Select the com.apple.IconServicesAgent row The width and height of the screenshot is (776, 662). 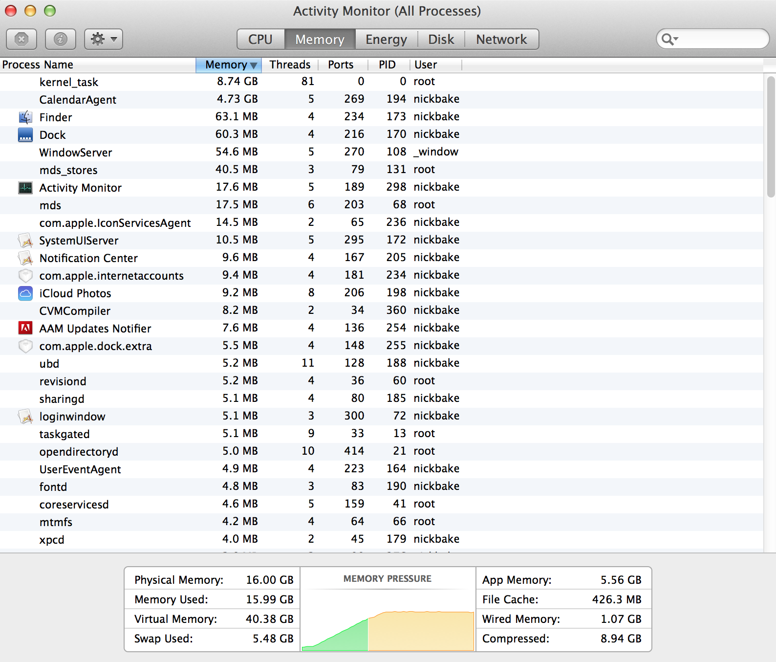[x=381, y=222]
